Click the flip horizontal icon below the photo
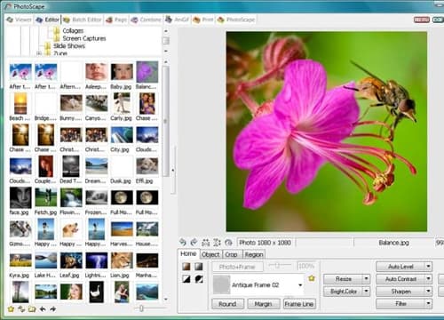 (205, 243)
